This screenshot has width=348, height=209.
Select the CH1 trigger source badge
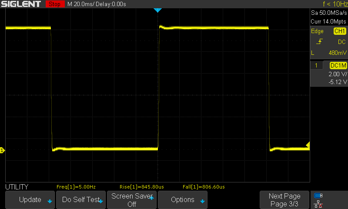point(340,31)
